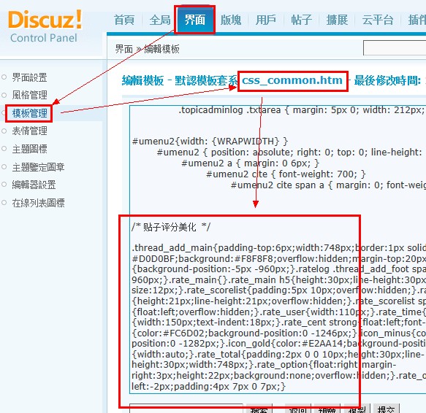Screen dimensions: 426x413
Task: Open 主題鑒定圖章 in the sidebar
Action: (38, 167)
